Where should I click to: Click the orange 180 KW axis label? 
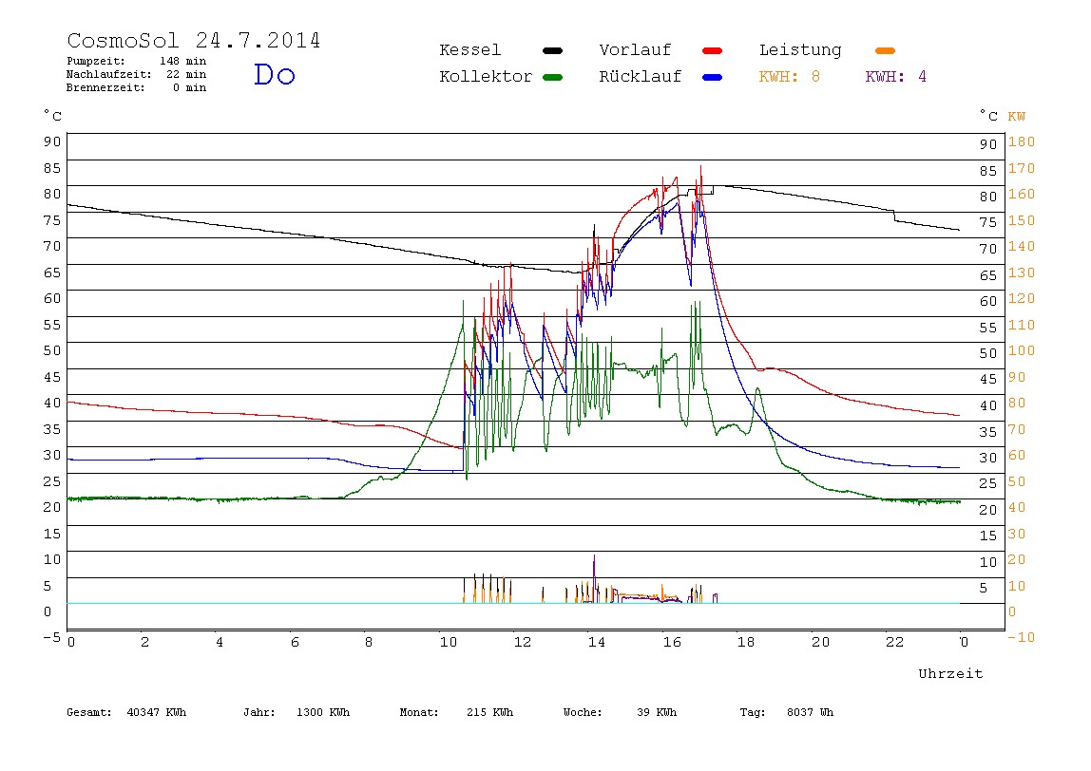1022,141
